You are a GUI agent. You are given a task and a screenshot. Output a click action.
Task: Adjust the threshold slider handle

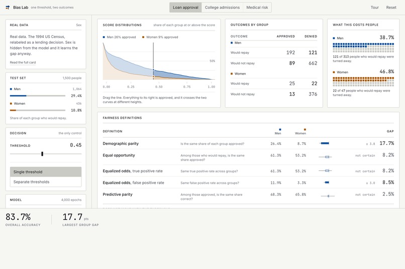coord(42,154)
